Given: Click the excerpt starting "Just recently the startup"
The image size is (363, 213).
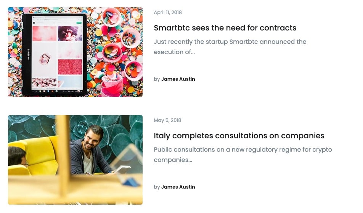Looking at the screenshot, I should [230, 47].
